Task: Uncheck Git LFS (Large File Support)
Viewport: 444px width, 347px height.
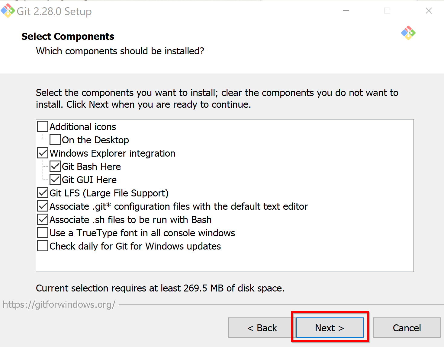Action: coord(43,193)
